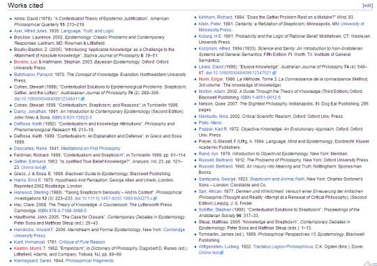Open the DeRose, Keith (1992) author link
The width and height of the screenshot is (377, 266).
(x=28, y=124)
